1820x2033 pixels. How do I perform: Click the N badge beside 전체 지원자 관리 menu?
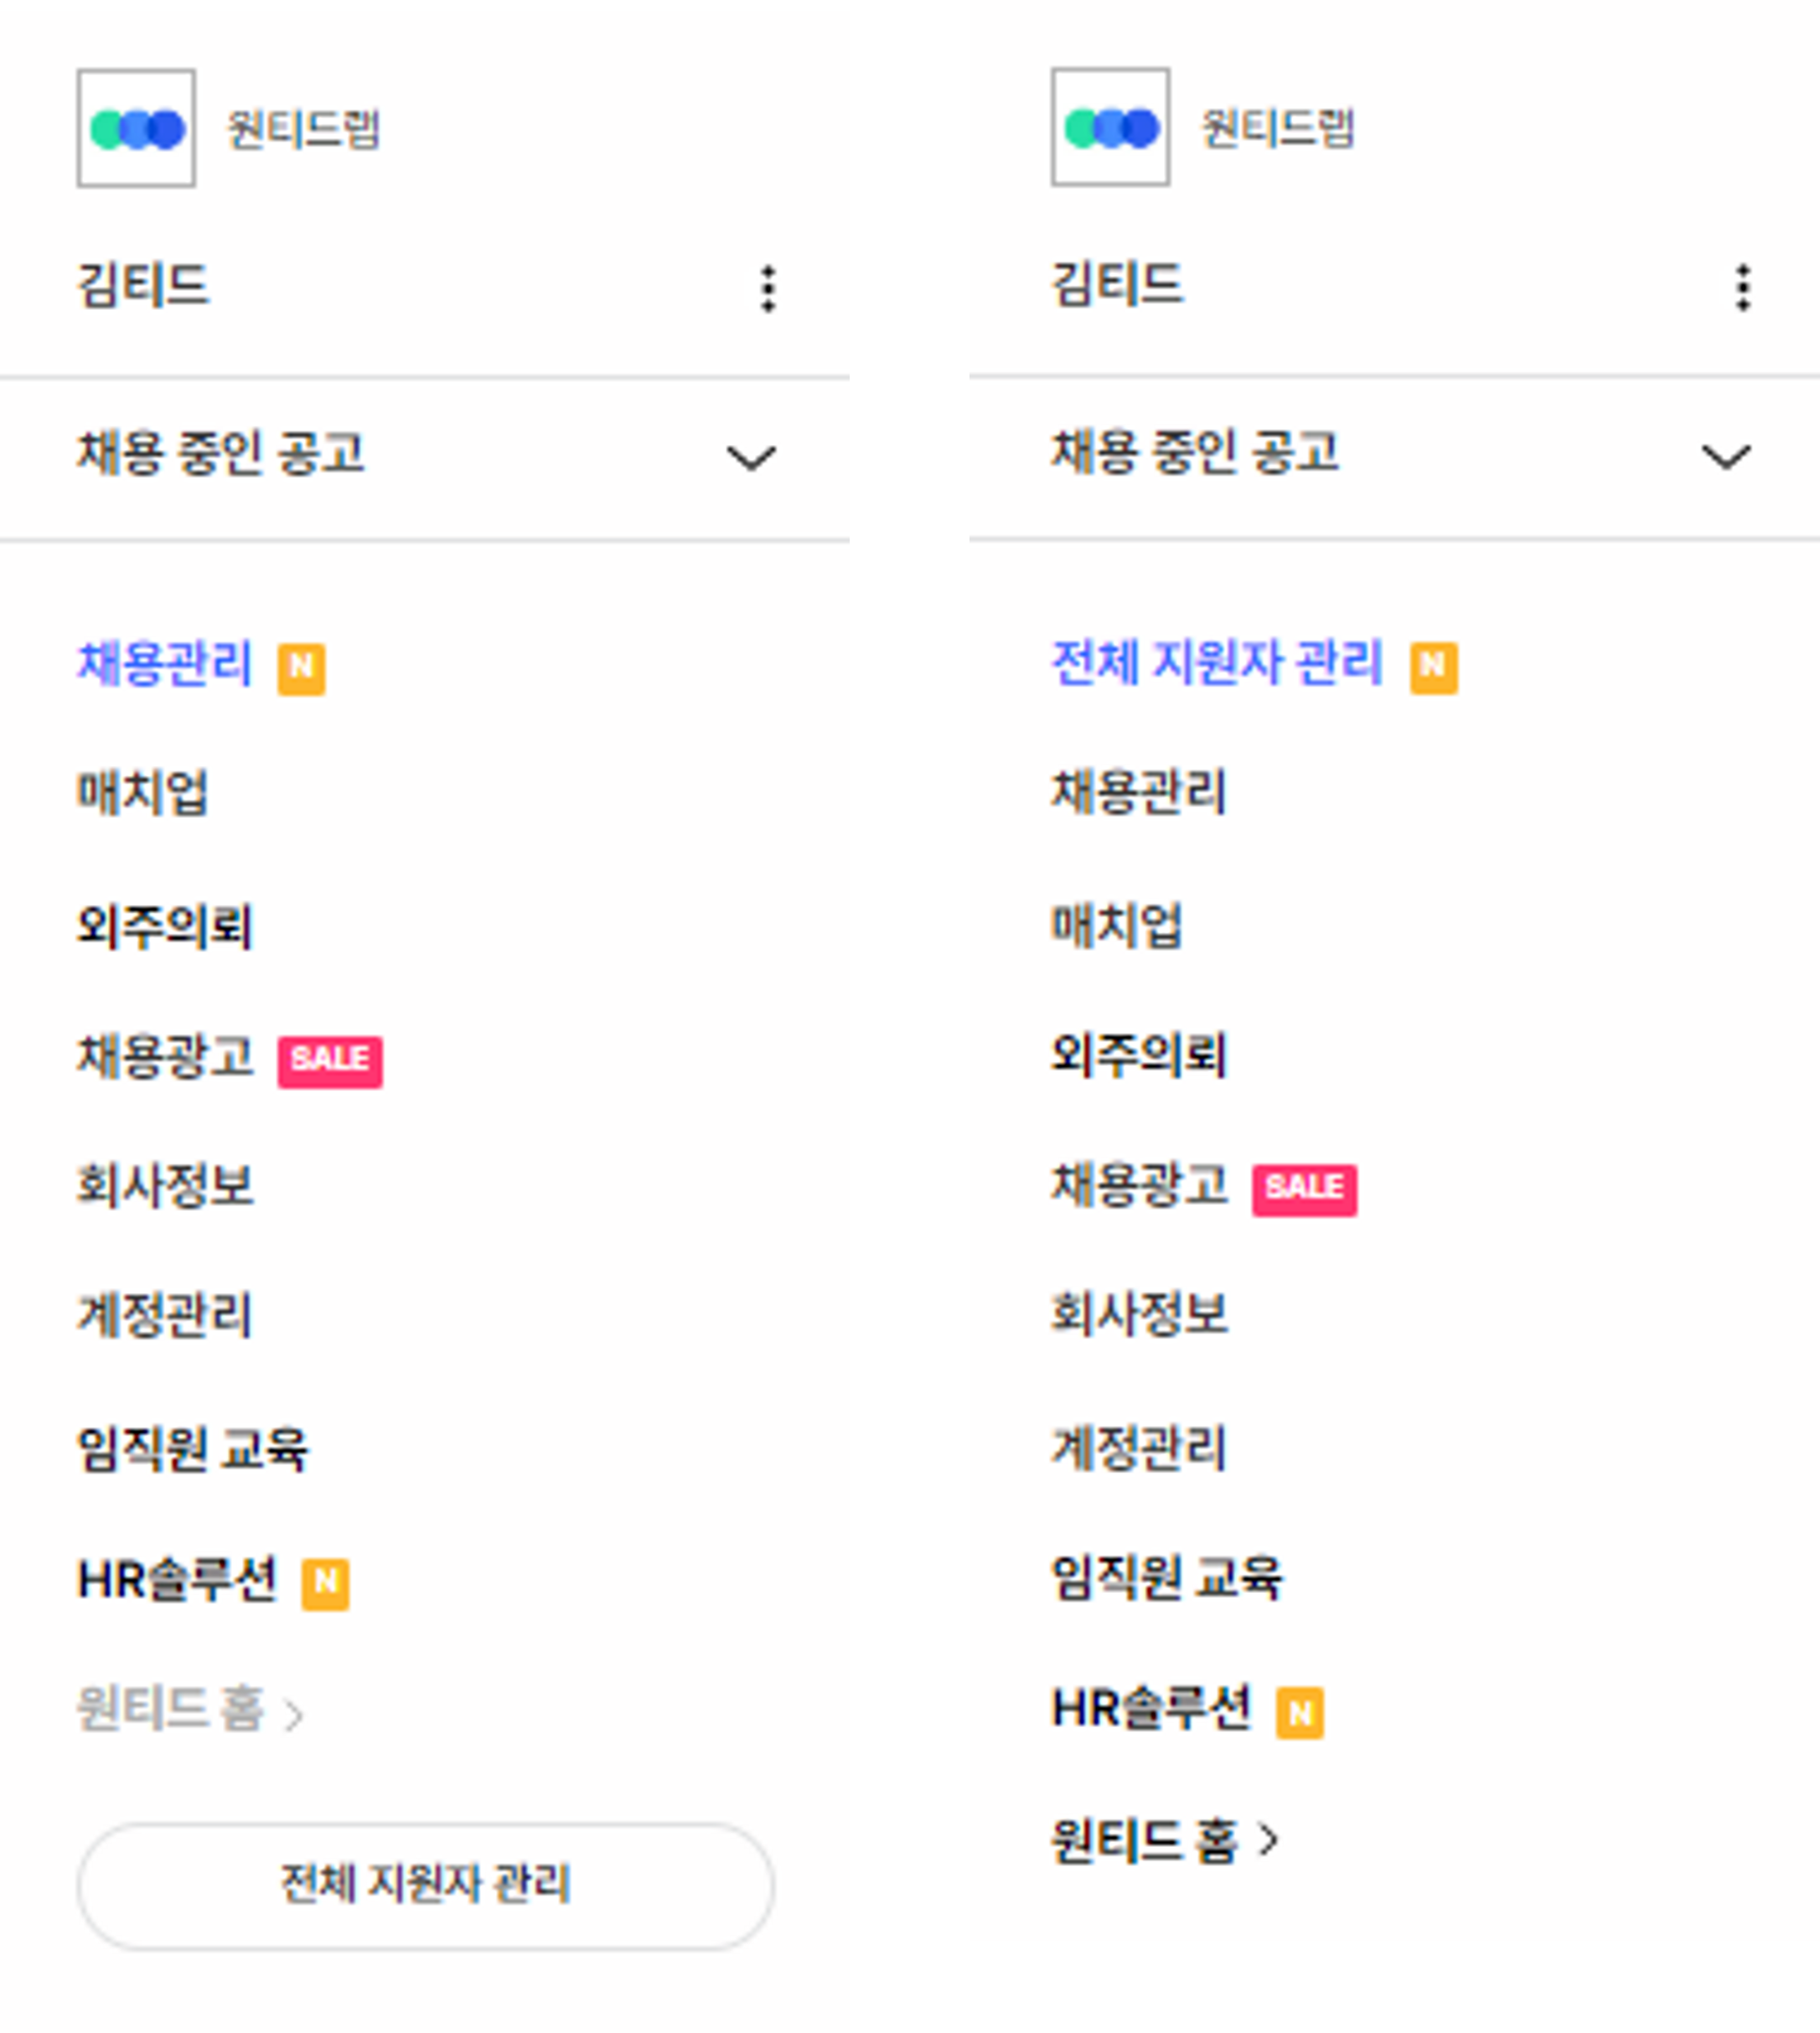coord(1434,667)
